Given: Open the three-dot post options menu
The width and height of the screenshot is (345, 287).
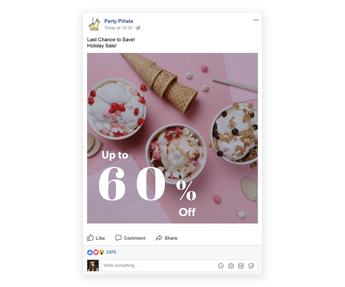Looking at the screenshot, I should 256,20.
